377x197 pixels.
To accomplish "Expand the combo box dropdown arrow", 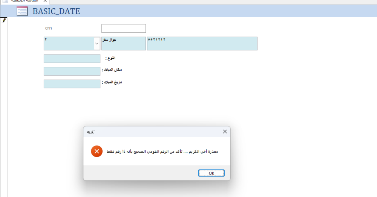I will [97, 44].
